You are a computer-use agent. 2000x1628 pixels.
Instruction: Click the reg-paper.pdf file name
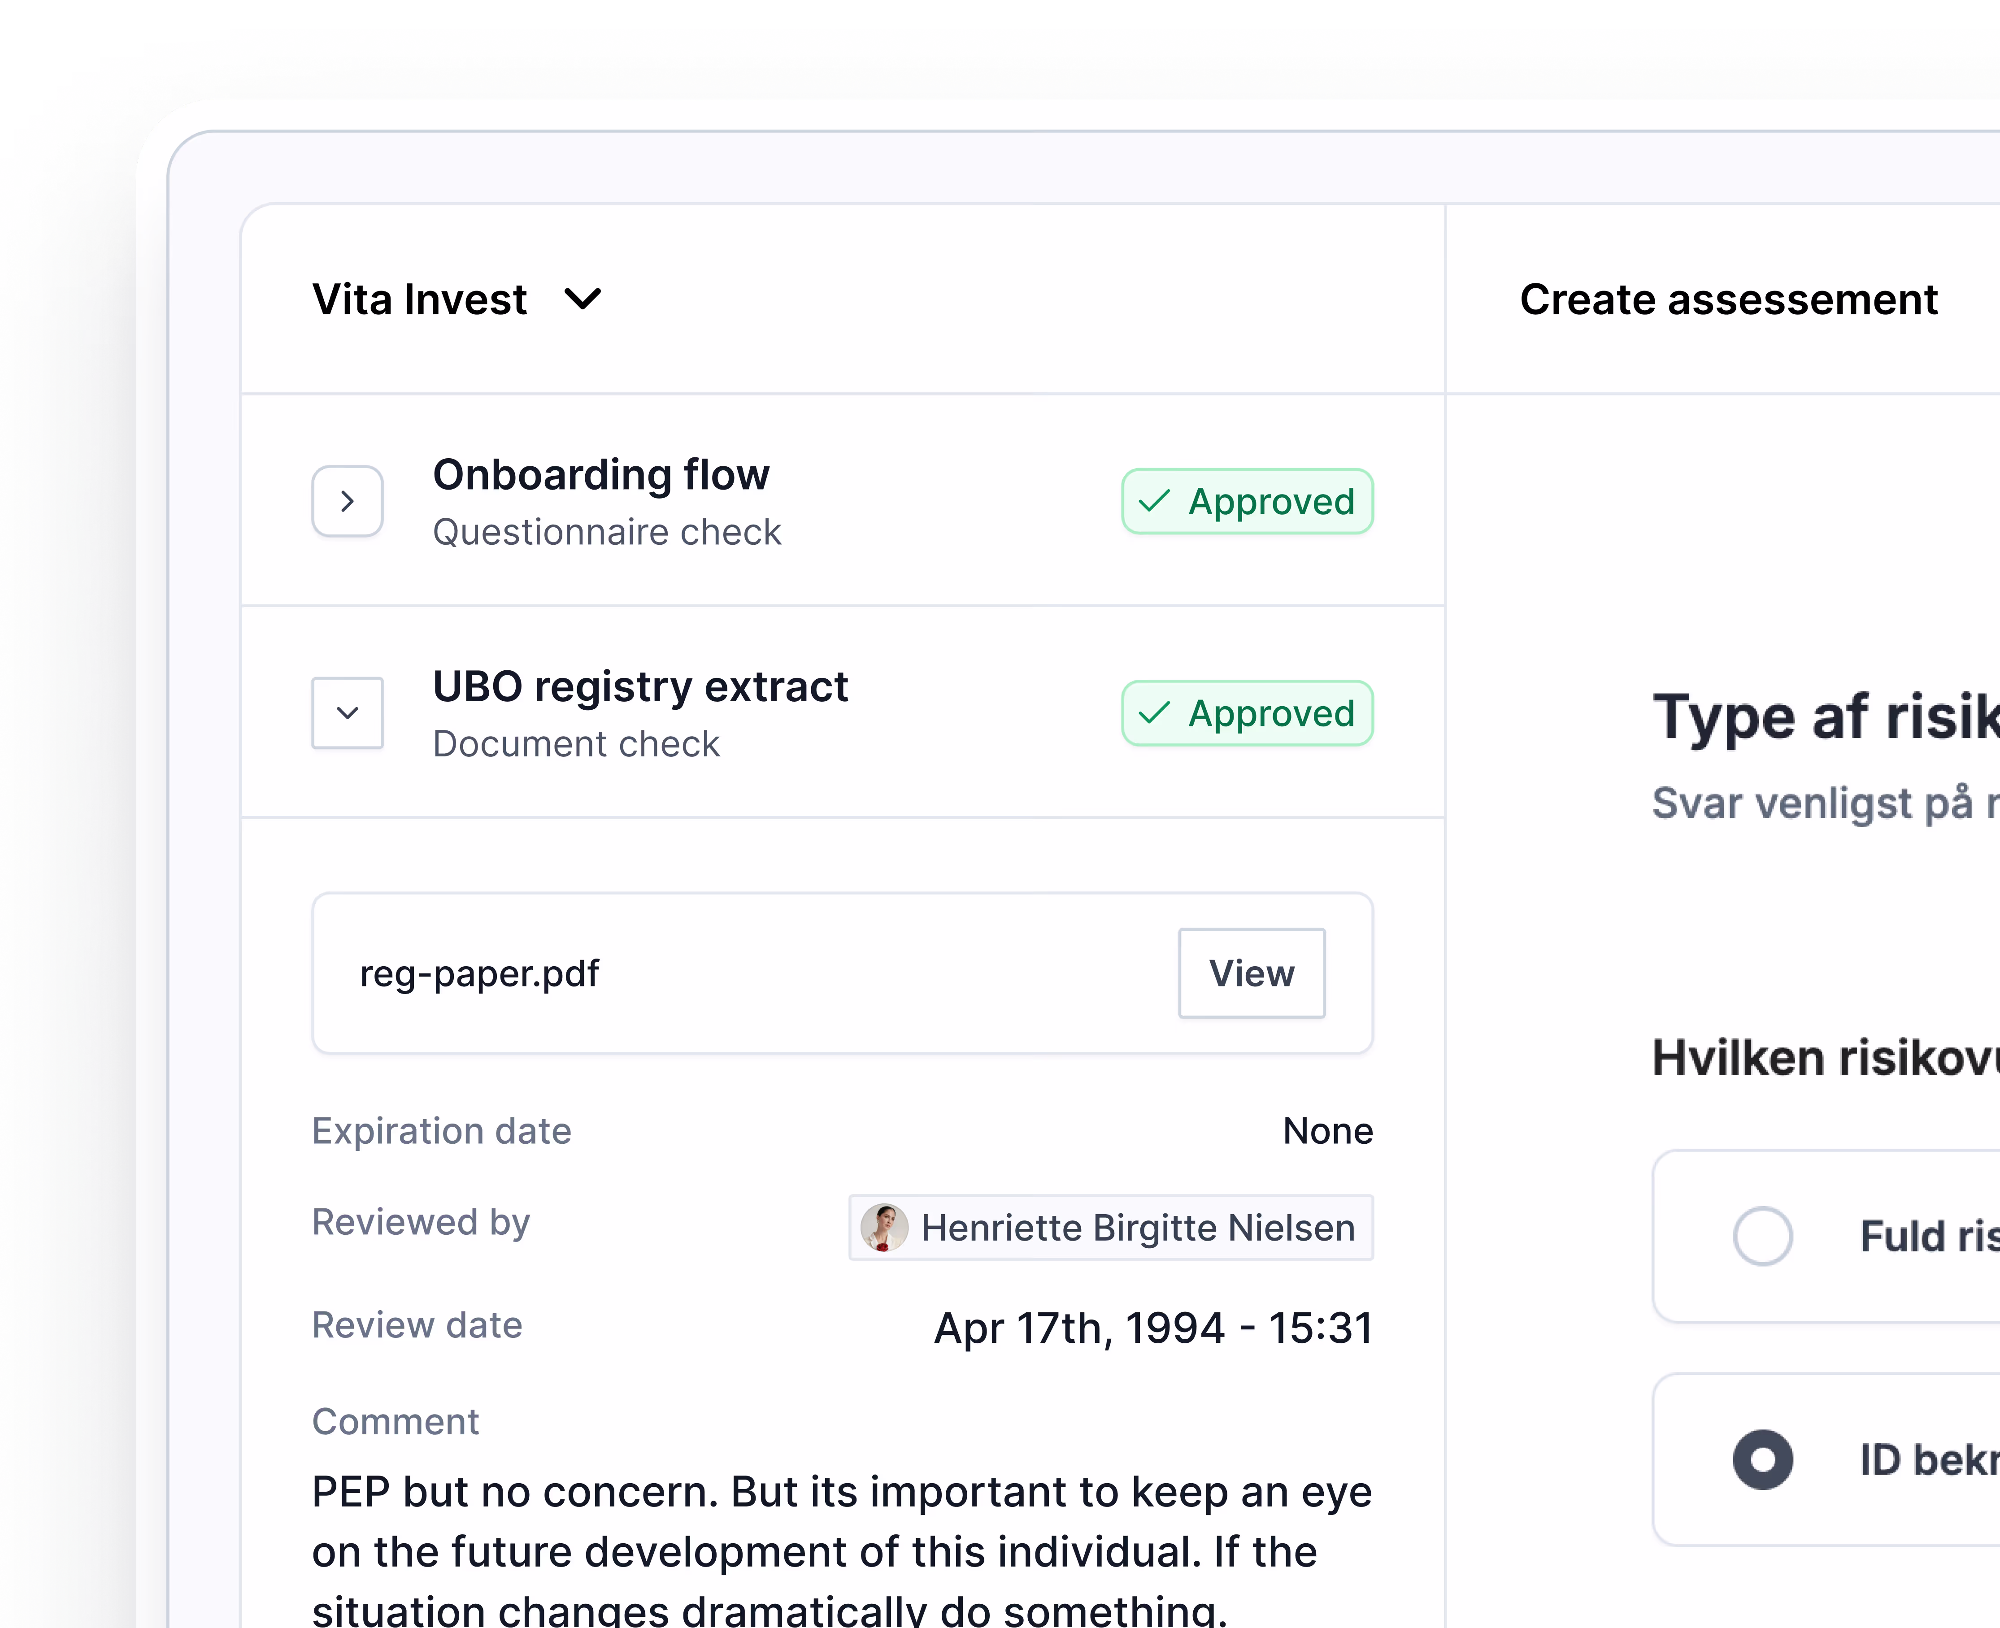479,972
